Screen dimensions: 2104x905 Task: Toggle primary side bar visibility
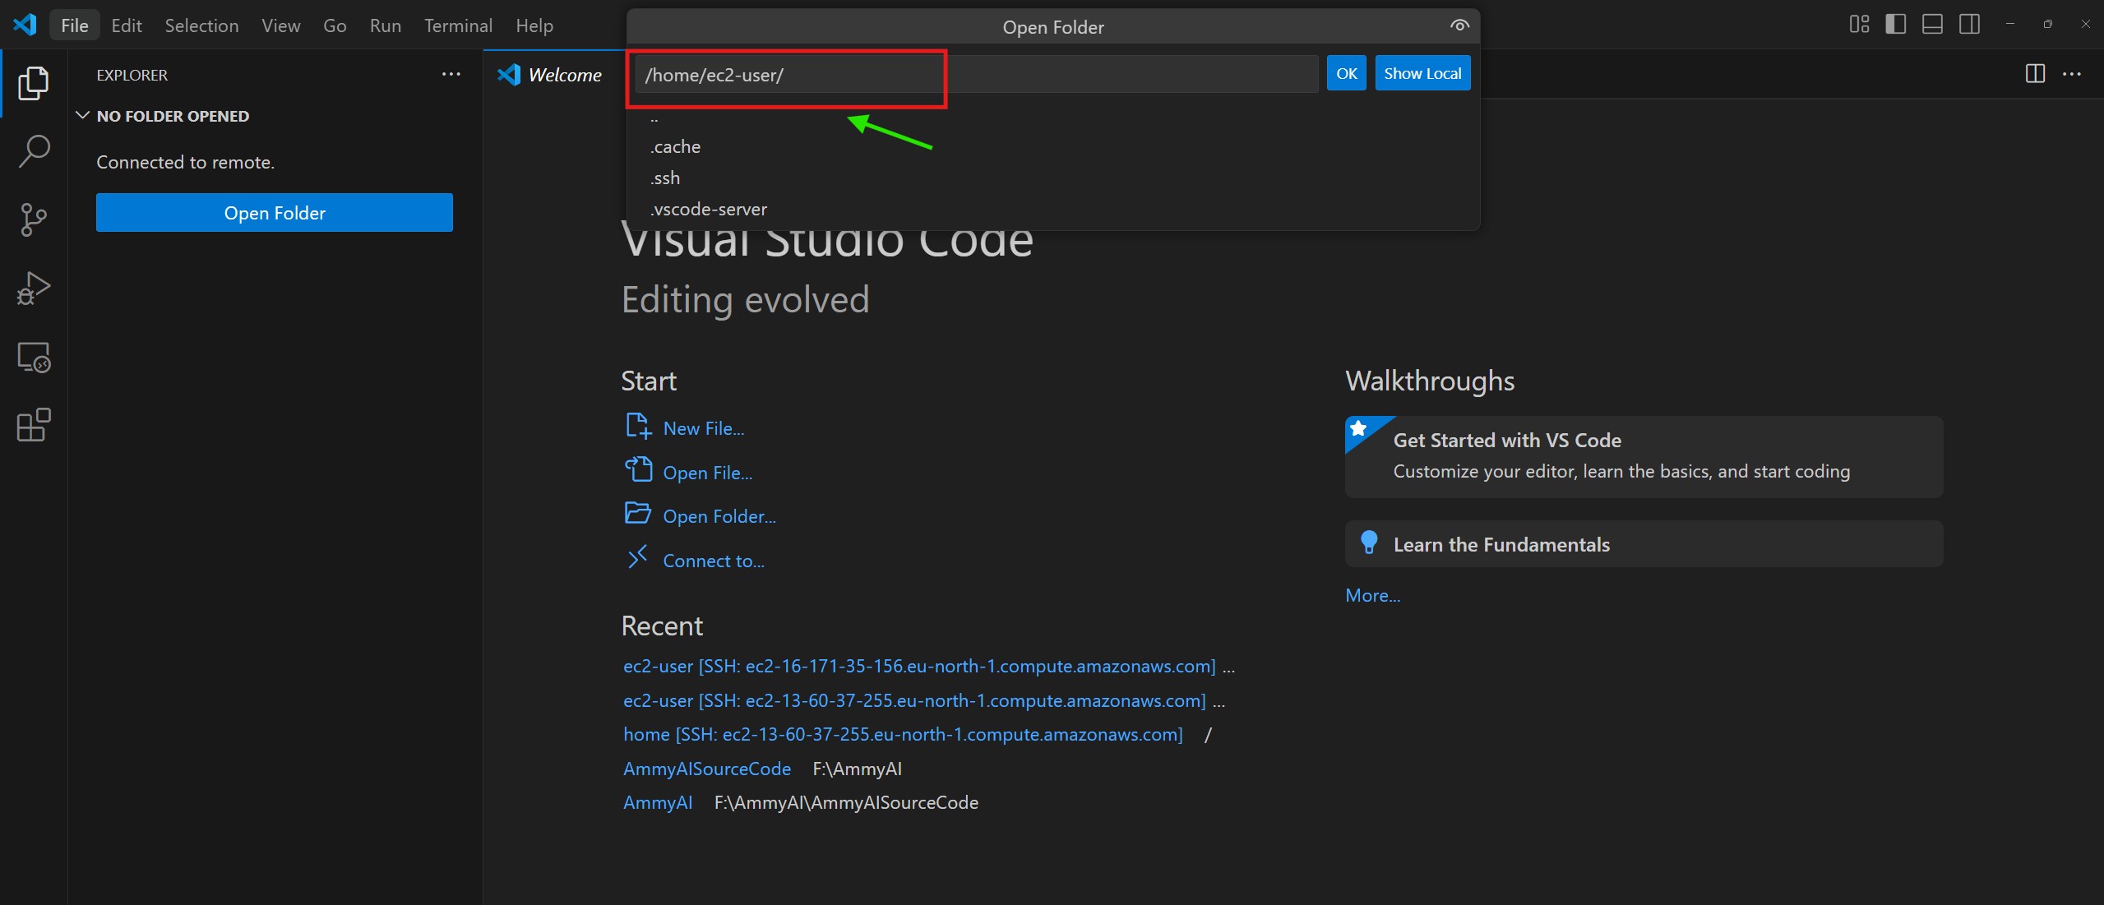(x=1896, y=25)
